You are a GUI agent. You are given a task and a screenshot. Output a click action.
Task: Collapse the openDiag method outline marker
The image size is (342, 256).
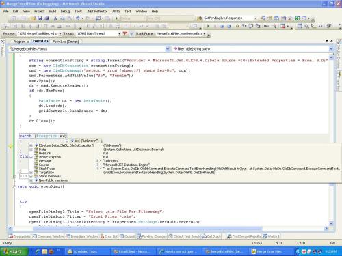tap(14, 186)
